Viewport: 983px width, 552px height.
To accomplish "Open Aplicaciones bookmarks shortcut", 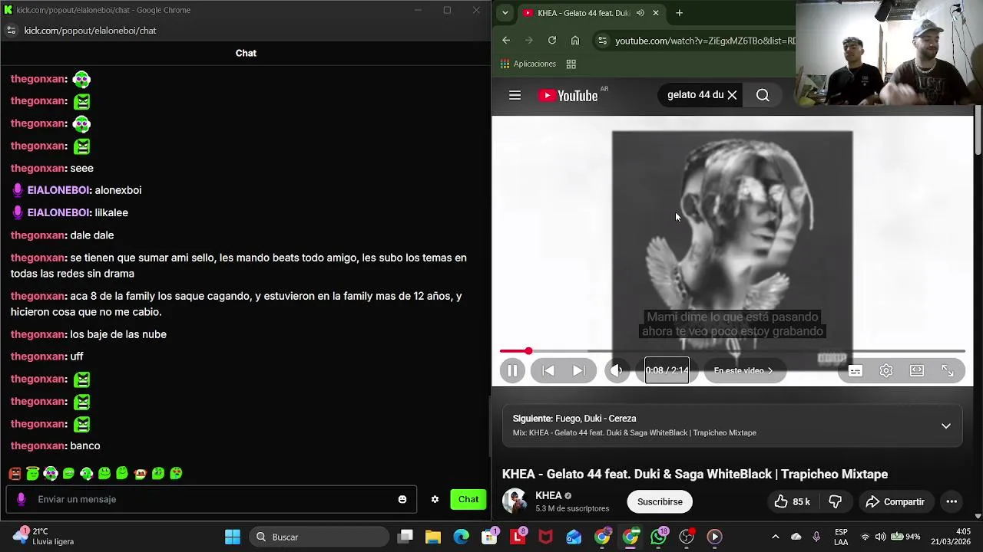I will point(528,64).
